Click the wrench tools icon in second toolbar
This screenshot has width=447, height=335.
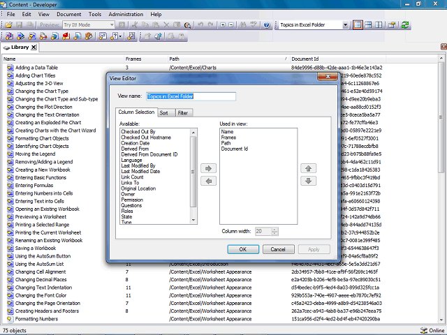(131, 36)
